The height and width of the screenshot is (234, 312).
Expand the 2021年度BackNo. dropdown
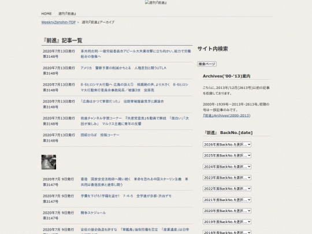point(227,199)
